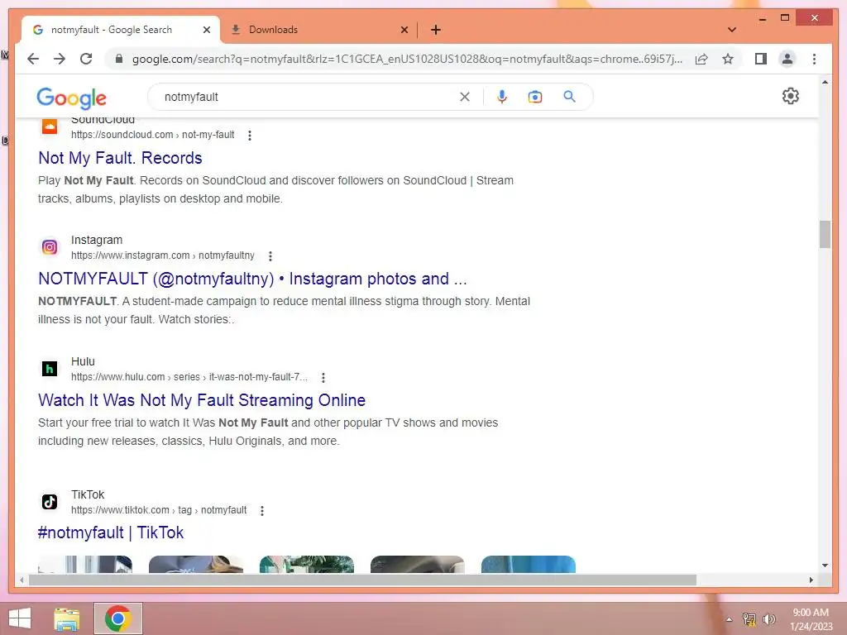Click the Hulu favicon

(x=50, y=369)
